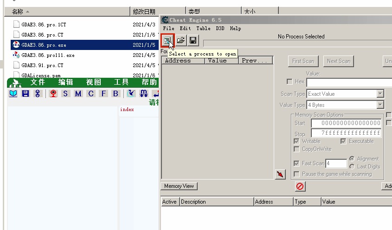This screenshot has height=230, width=392.
Task: Open Cheat Engine Table menu
Action: pos(203,28)
